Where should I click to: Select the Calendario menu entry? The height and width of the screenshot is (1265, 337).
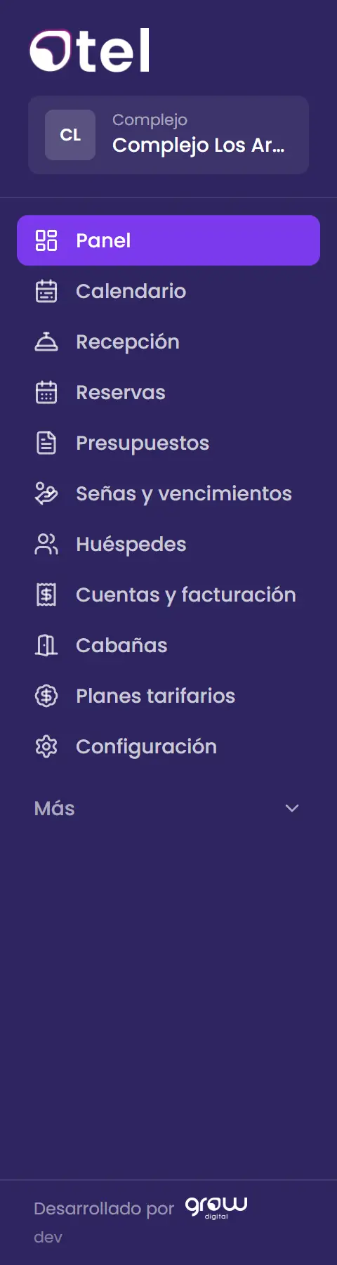[x=168, y=291]
